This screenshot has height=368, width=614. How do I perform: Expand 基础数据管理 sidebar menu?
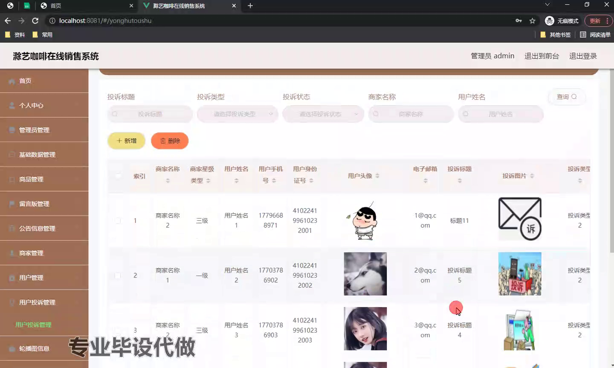pyautogui.click(x=44, y=155)
